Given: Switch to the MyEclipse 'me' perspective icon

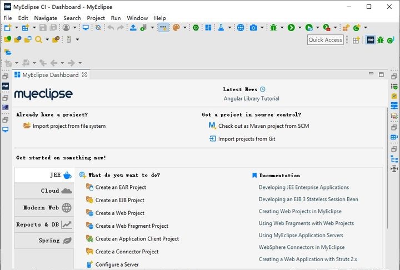Looking at the screenshot, I should 371,40.
